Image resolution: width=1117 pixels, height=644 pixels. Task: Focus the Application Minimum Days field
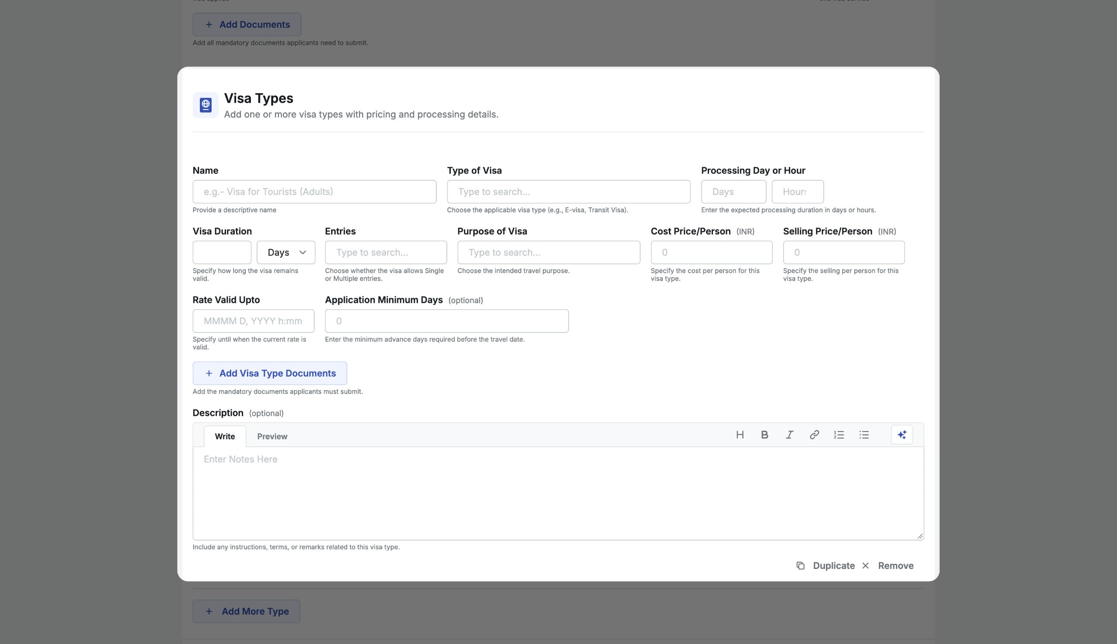point(447,321)
